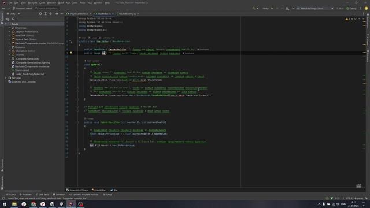Open the File menu

click(x=10, y=3)
